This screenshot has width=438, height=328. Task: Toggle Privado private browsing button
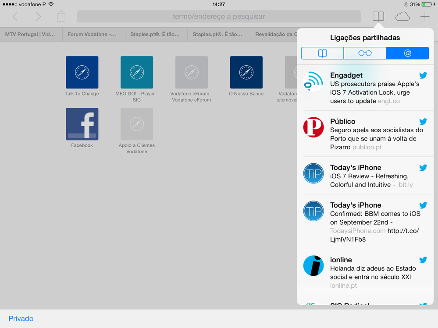click(21, 318)
